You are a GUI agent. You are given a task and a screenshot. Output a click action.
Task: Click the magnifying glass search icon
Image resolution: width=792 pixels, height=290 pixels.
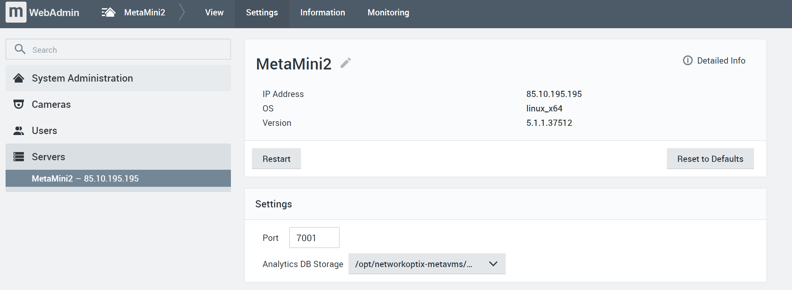(20, 49)
